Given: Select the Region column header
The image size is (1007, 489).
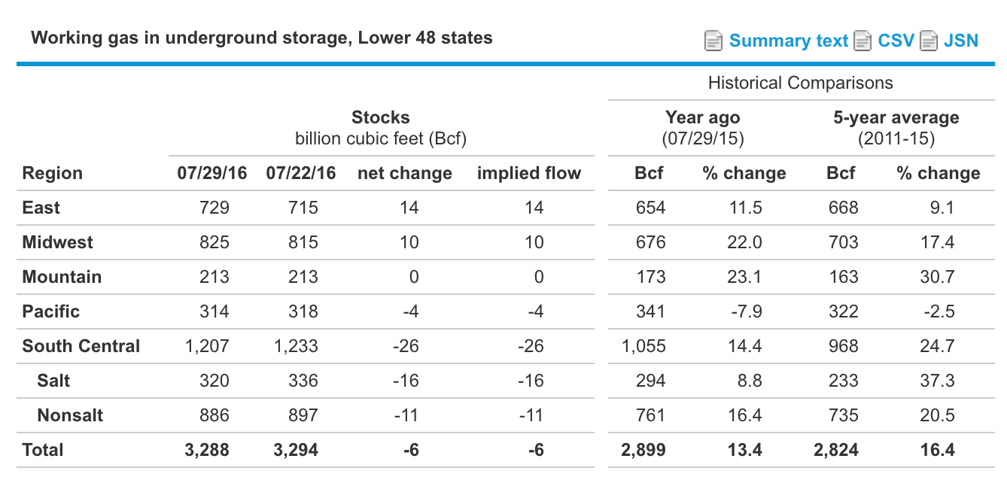Looking at the screenshot, I should (x=52, y=173).
